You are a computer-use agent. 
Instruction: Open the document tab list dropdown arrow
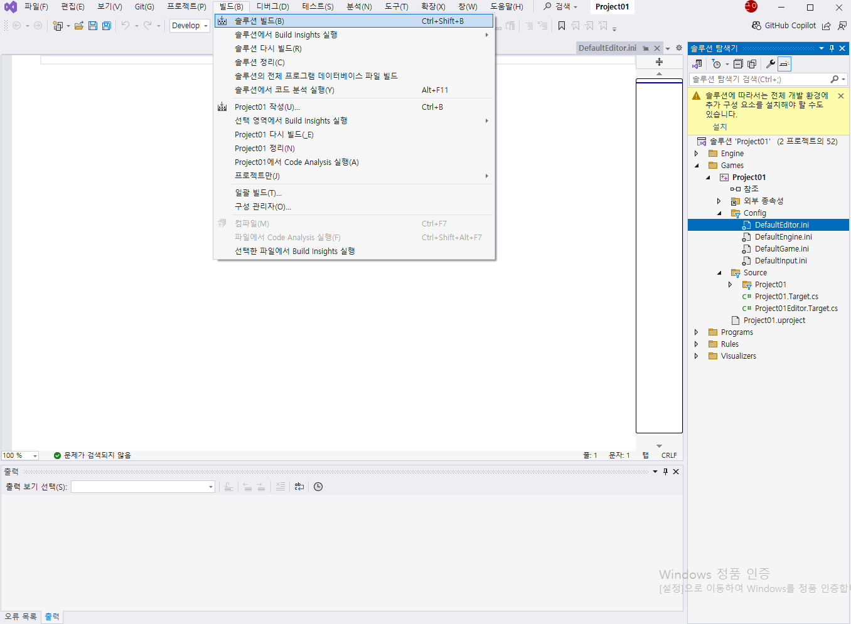point(668,48)
